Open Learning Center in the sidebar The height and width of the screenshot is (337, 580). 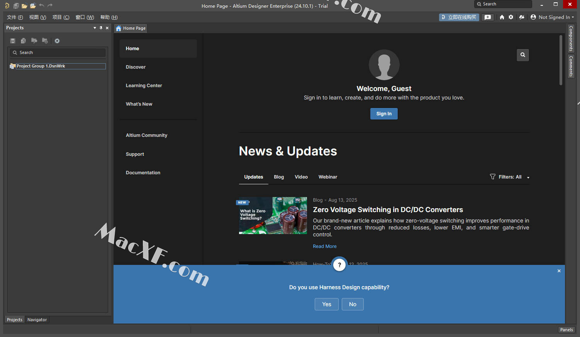point(144,86)
